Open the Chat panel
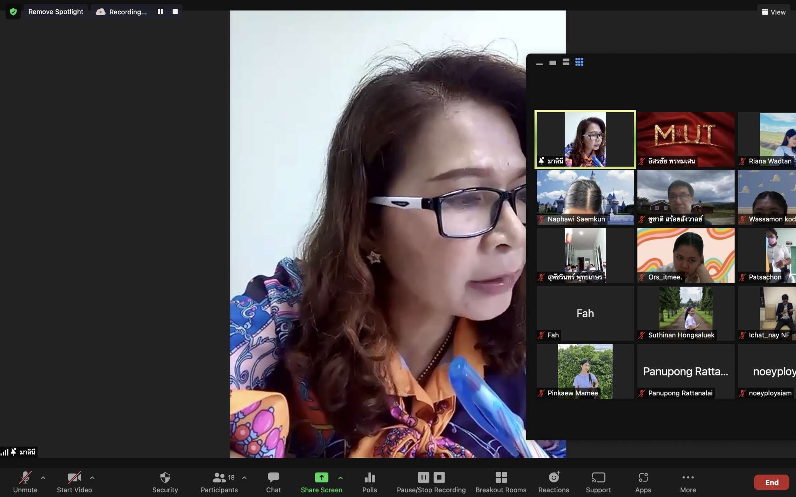This screenshot has height=497, width=796. (273, 482)
